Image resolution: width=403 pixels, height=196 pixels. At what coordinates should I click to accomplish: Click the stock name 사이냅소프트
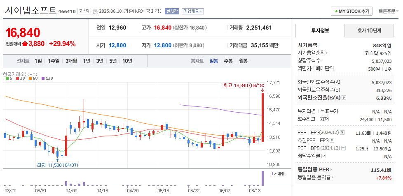pyautogui.click(x=30, y=10)
